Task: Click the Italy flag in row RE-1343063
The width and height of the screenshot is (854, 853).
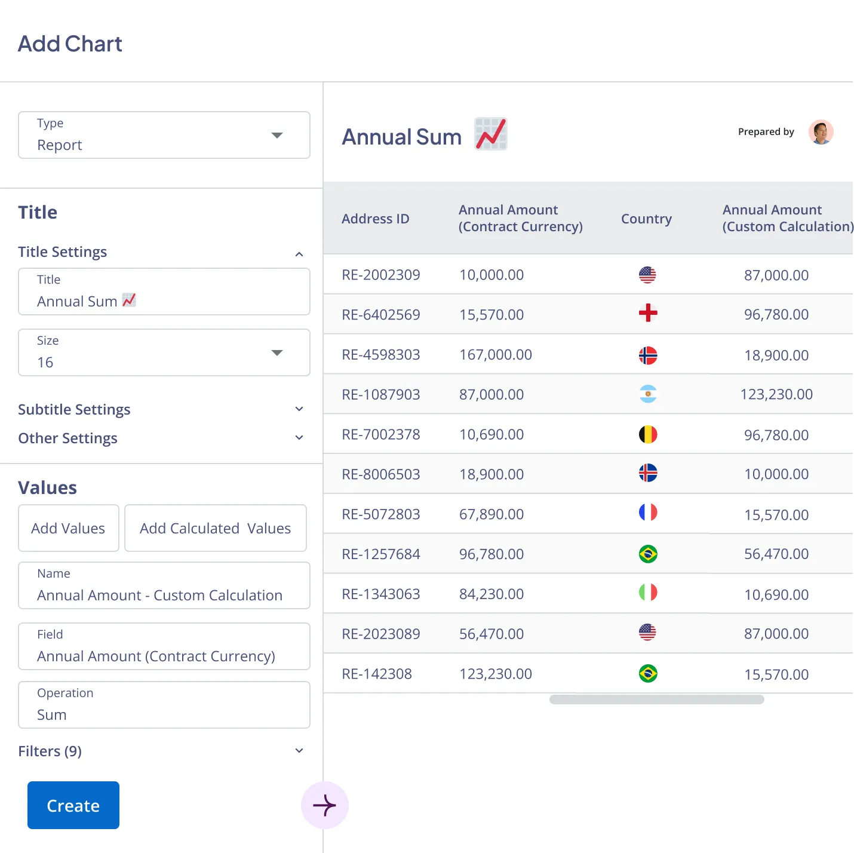Action: pos(647,593)
